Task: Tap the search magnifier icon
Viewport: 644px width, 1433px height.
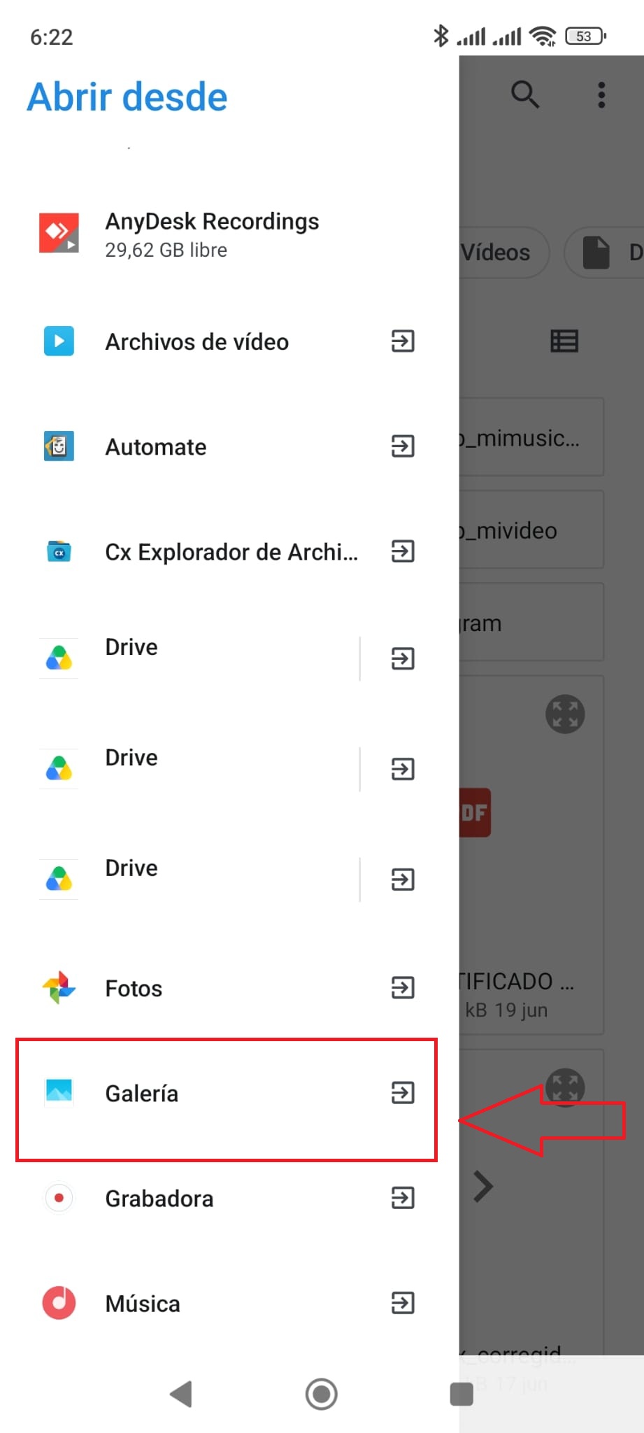Action: (x=525, y=94)
